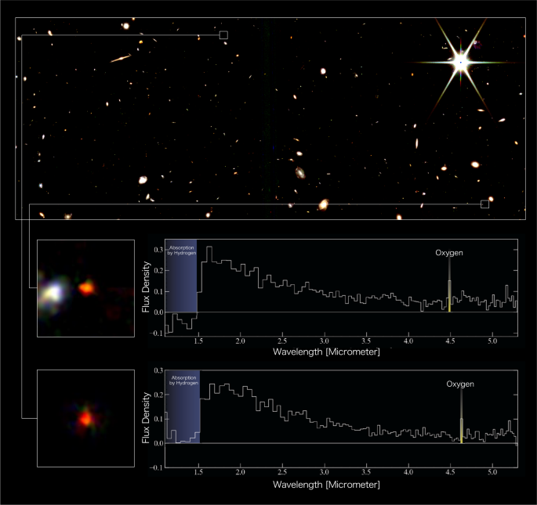The width and height of the screenshot is (537, 505).
Task: Click the '2.0' tick label on lower plot
Action: pyautogui.click(x=240, y=472)
